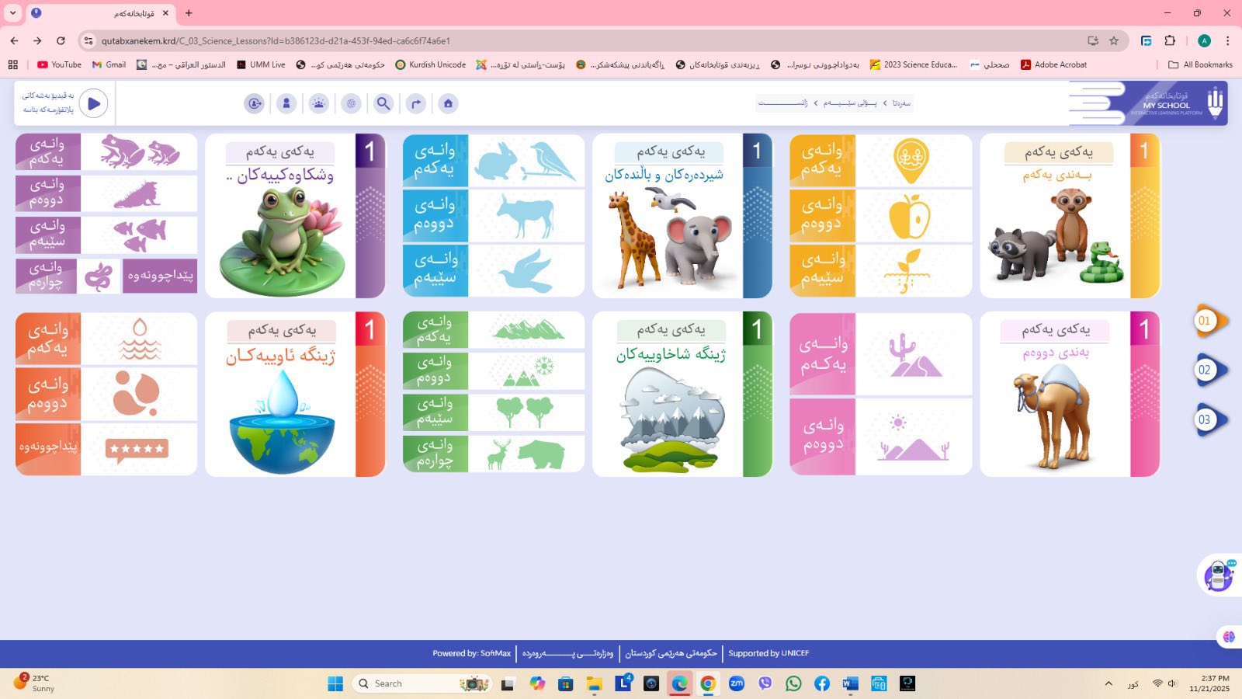Bookmark this page with star icon
Image resolution: width=1242 pixels, height=699 pixels.
[x=1114, y=40]
